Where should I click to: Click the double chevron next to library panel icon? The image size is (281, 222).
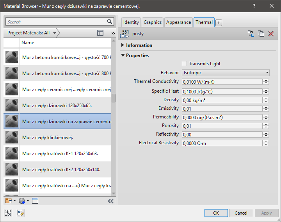(113, 33)
